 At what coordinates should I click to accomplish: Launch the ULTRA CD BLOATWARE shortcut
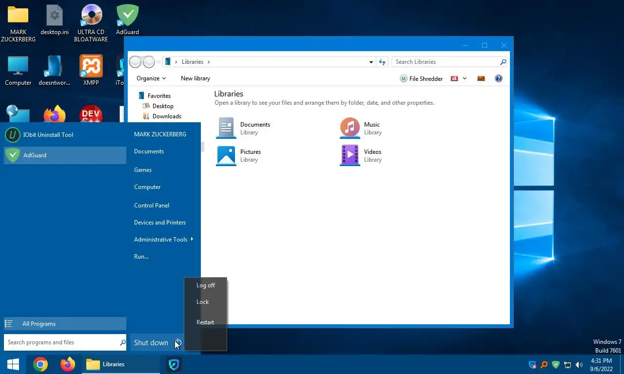point(91,23)
